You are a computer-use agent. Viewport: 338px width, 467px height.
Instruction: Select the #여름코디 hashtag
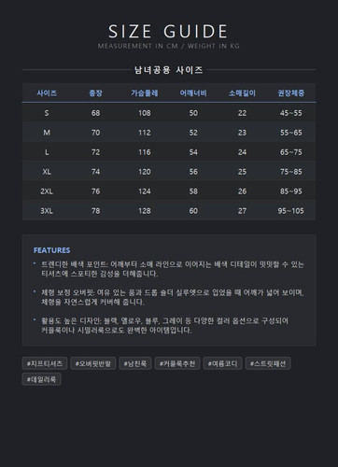click(x=222, y=363)
